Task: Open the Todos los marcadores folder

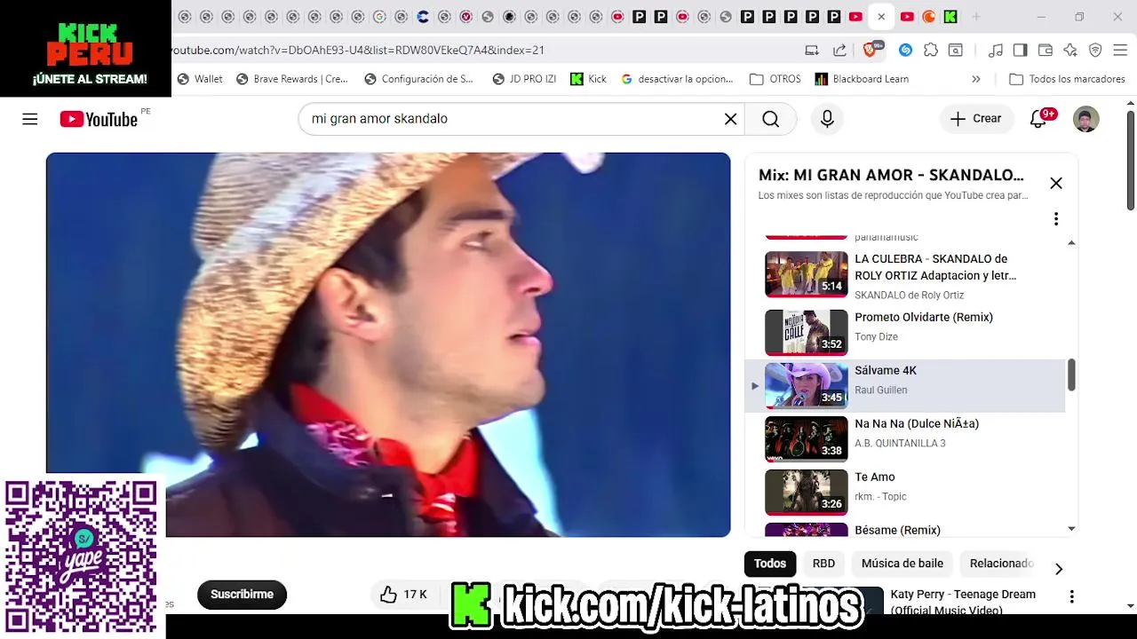Action: 1068,79
